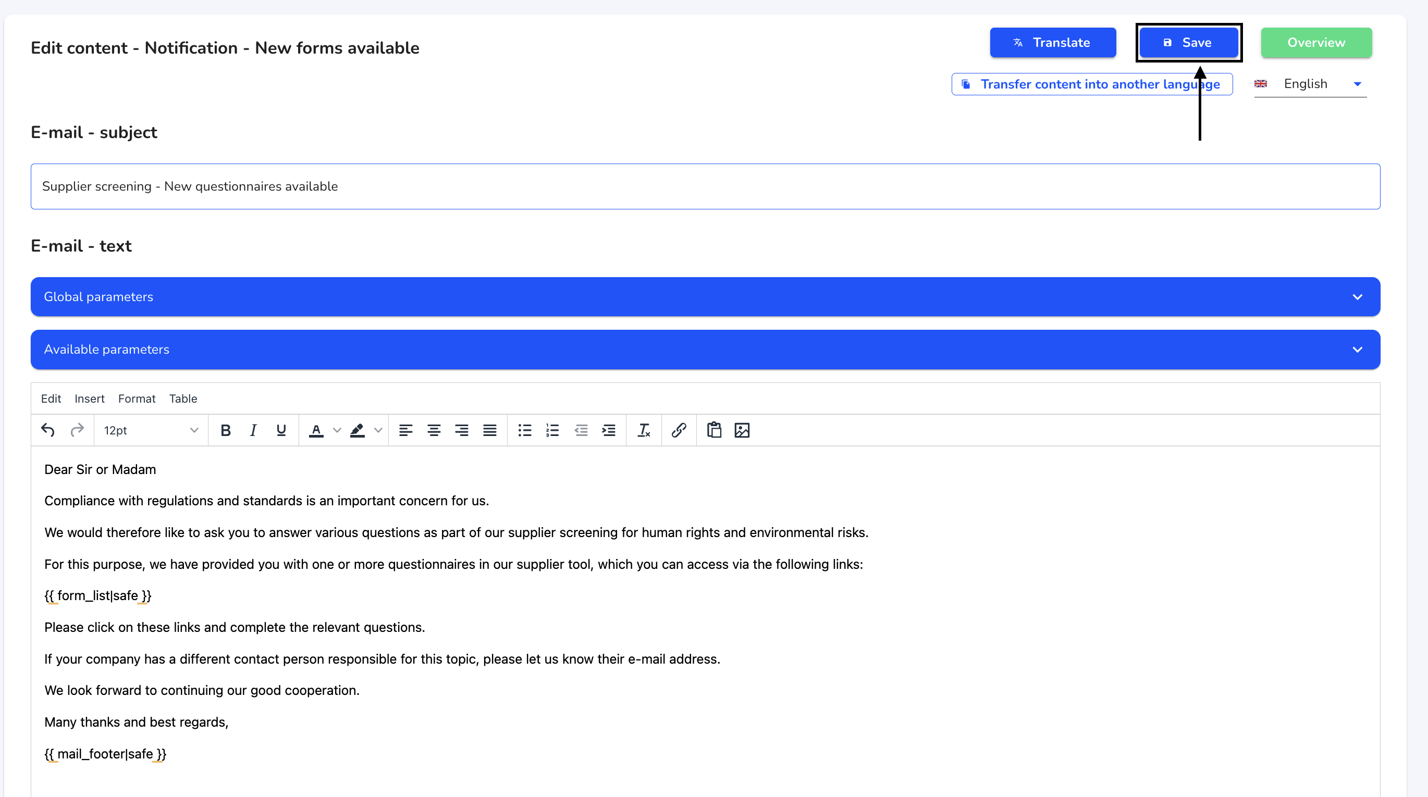Click the Insert hyperlink icon

click(676, 429)
